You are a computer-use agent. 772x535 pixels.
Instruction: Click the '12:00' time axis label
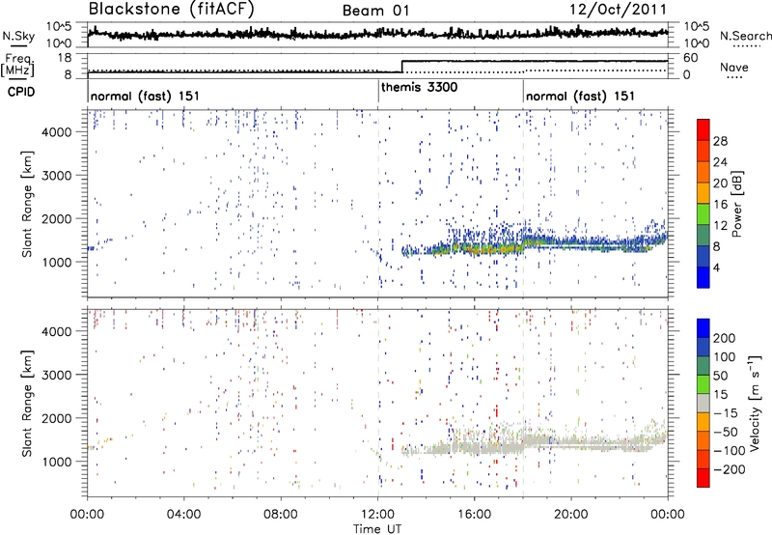(377, 515)
